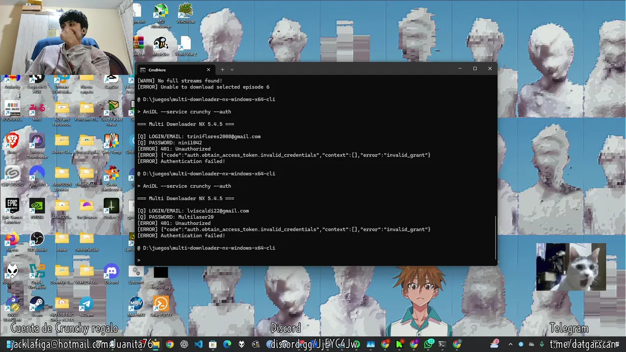Launch Brave browser from desktop
Screen dimensions: 626x352
pos(12,144)
